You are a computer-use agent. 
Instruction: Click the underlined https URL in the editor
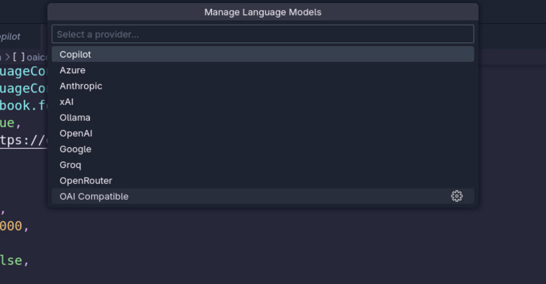pos(23,140)
